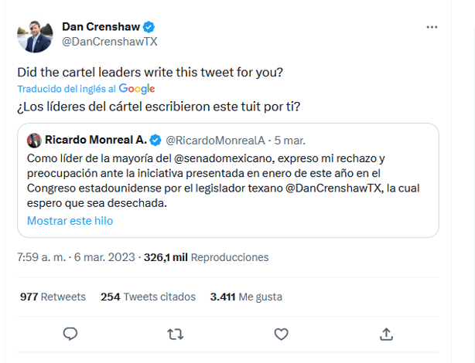The image size is (475, 363).
Task: Click Ricardo Monreal's verified badge
Action: pyautogui.click(x=155, y=140)
